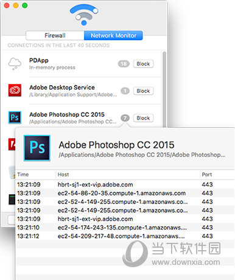Select the 13:21:10 ec2-54-174-243-135 connection row
235x280 pixels.
[125, 228]
